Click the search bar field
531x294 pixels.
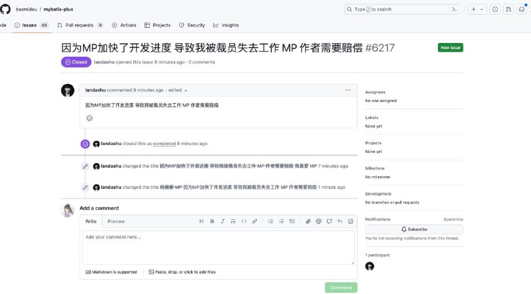402,9
